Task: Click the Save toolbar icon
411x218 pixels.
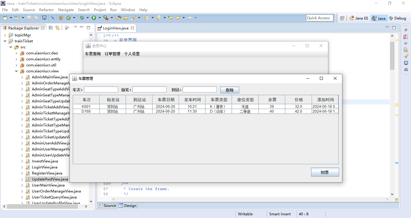Action: pos(29,18)
